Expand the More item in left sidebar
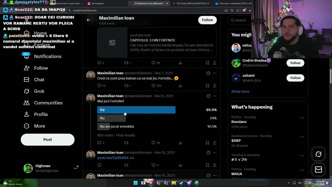 click(x=34, y=126)
